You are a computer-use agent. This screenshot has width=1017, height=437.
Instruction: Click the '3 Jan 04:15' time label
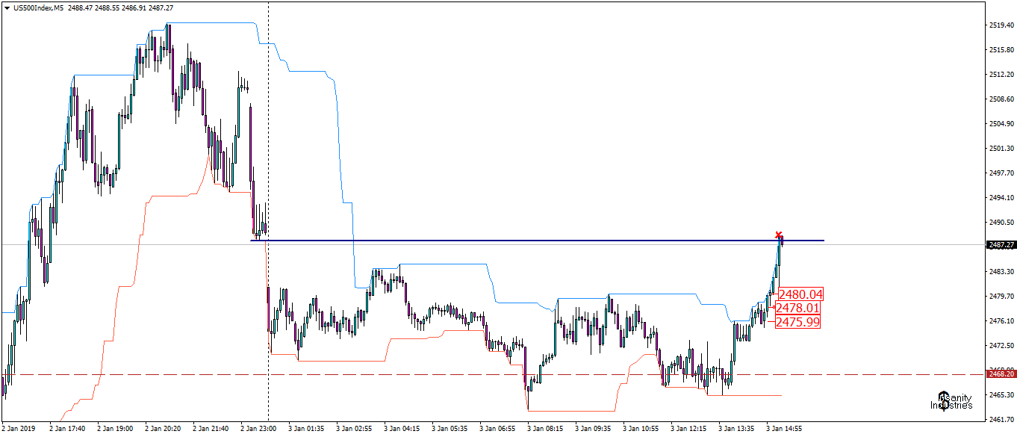402,429
